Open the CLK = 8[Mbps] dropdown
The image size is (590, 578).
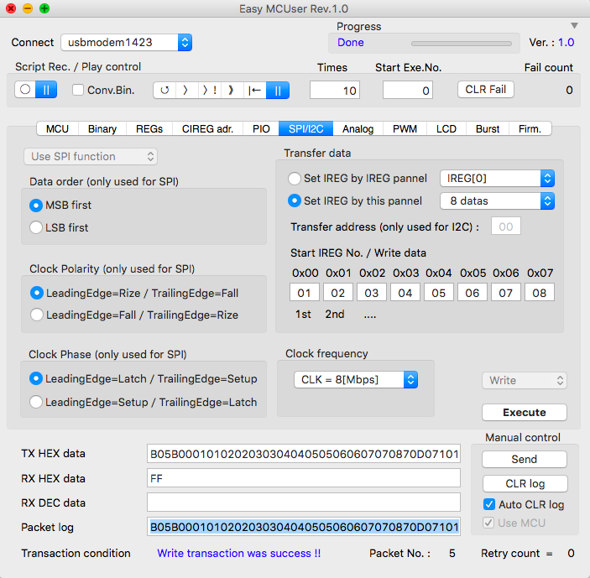[356, 380]
